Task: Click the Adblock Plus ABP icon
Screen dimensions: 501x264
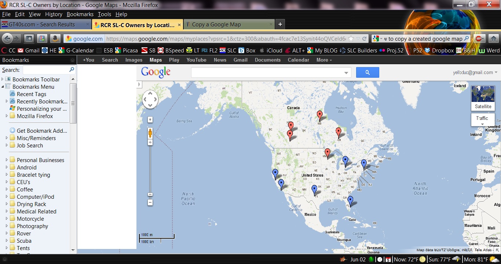Action: click(x=479, y=38)
